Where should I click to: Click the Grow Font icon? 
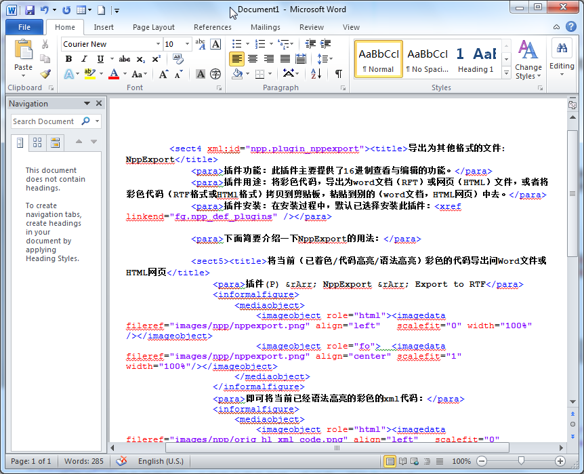[163, 74]
